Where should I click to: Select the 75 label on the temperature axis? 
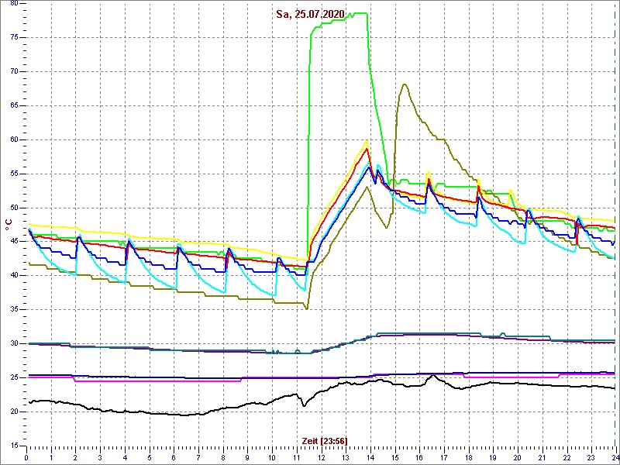14,38
